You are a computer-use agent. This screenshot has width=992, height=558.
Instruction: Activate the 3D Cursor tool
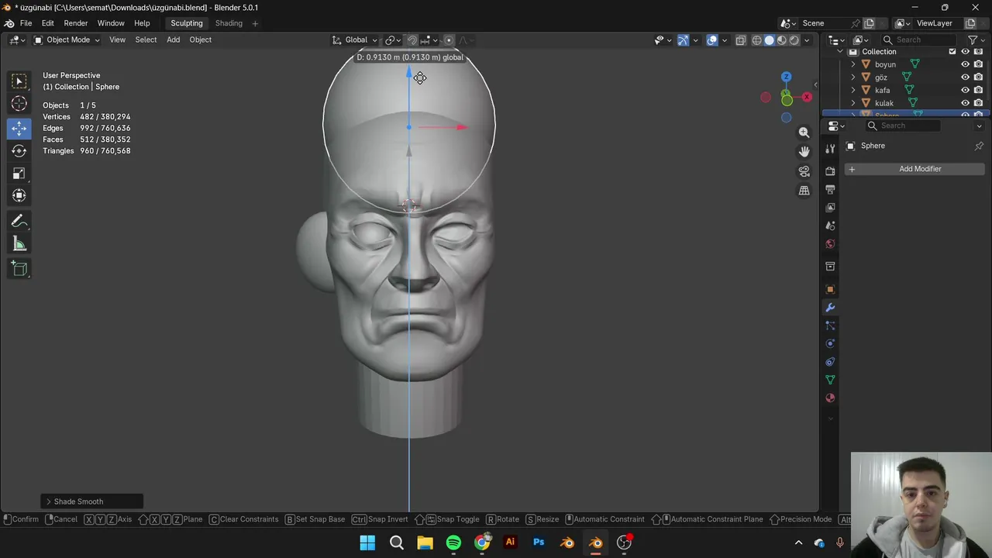(19, 104)
